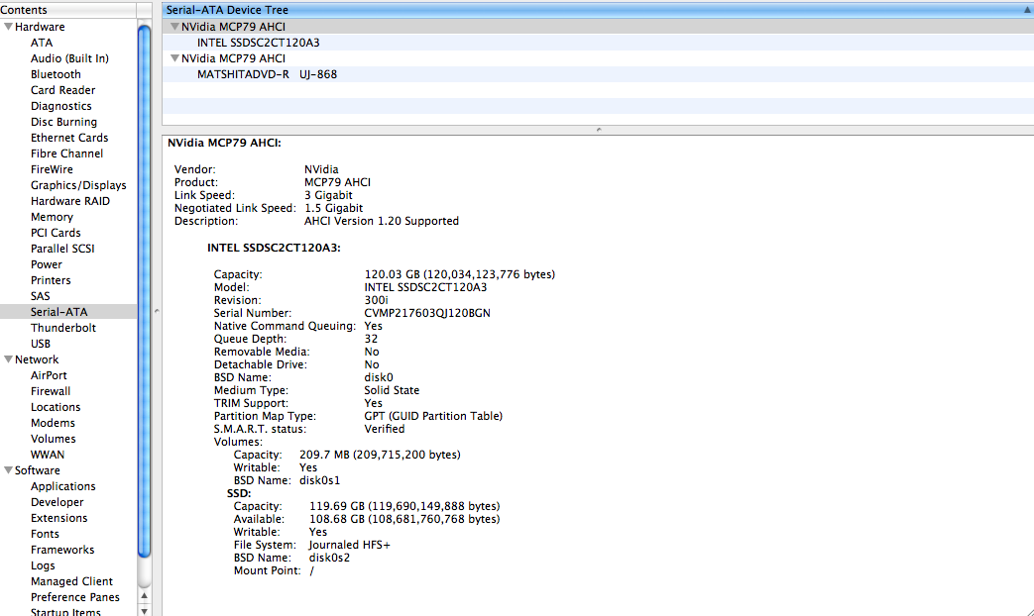Click the Contents column header
The height and width of the screenshot is (616, 1034).
(x=68, y=10)
